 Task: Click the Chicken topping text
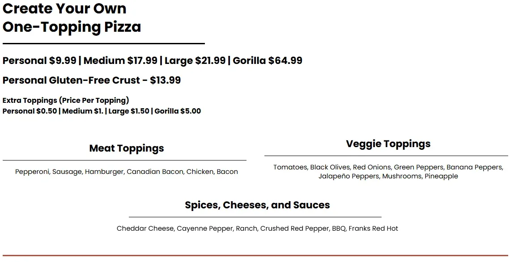200,172
